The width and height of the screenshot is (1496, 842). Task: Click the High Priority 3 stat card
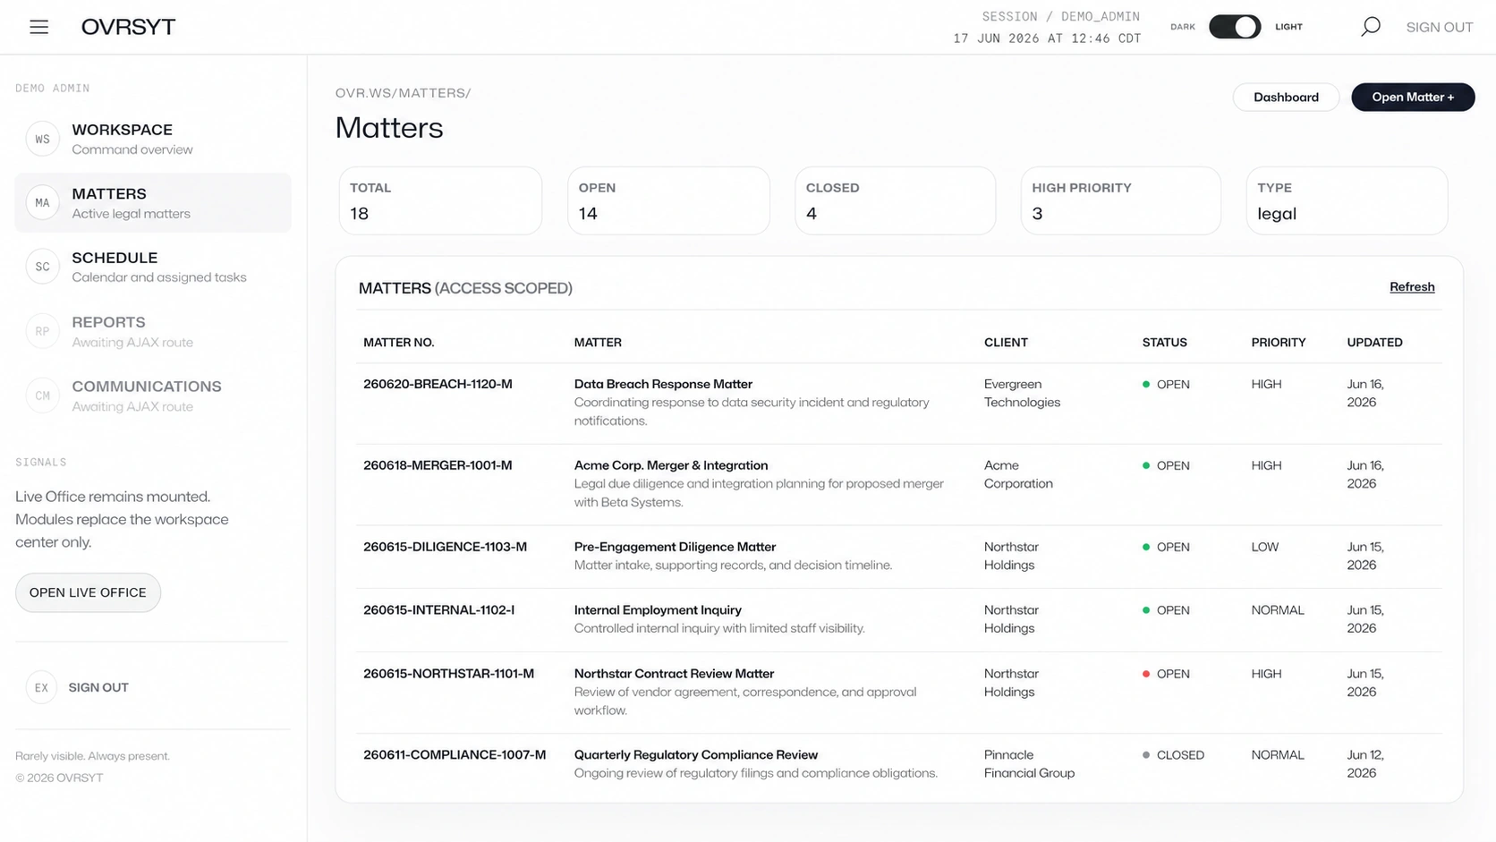[x=1121, y=200]
